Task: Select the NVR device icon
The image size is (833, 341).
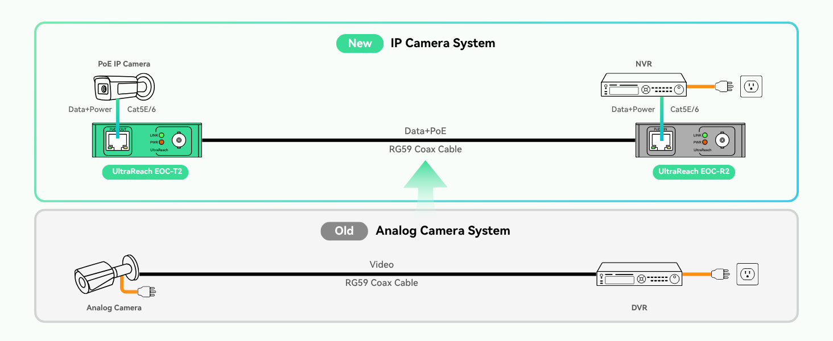Action: 644,85
